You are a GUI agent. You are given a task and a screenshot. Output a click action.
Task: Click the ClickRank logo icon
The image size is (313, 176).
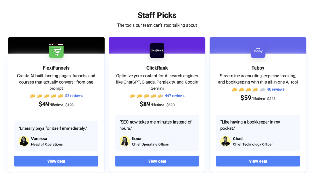point(157,51)
